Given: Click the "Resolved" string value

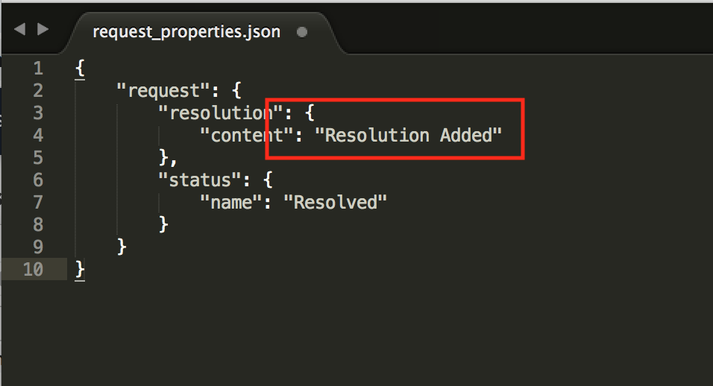Looking at the screenshot, I should click(x=335, y=202).
